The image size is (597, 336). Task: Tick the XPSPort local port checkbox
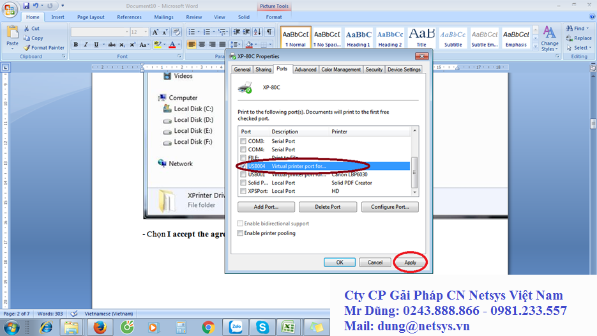click(243, 191)
